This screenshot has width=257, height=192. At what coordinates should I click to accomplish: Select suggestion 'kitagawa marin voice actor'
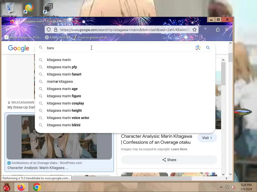tap(68, 118)
